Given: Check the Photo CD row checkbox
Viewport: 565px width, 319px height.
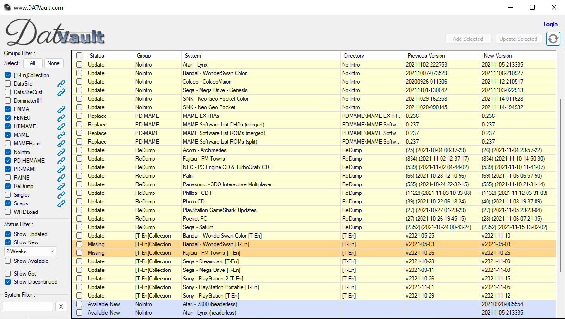Looking at the screenshot, I should (x=79, y=202).
